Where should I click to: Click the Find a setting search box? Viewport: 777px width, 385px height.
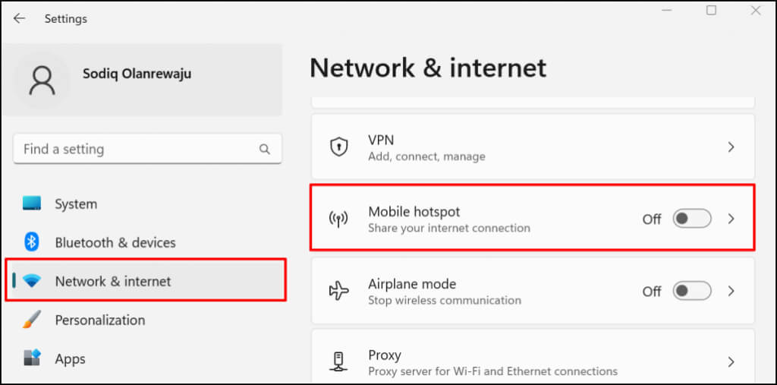[137, 149]
